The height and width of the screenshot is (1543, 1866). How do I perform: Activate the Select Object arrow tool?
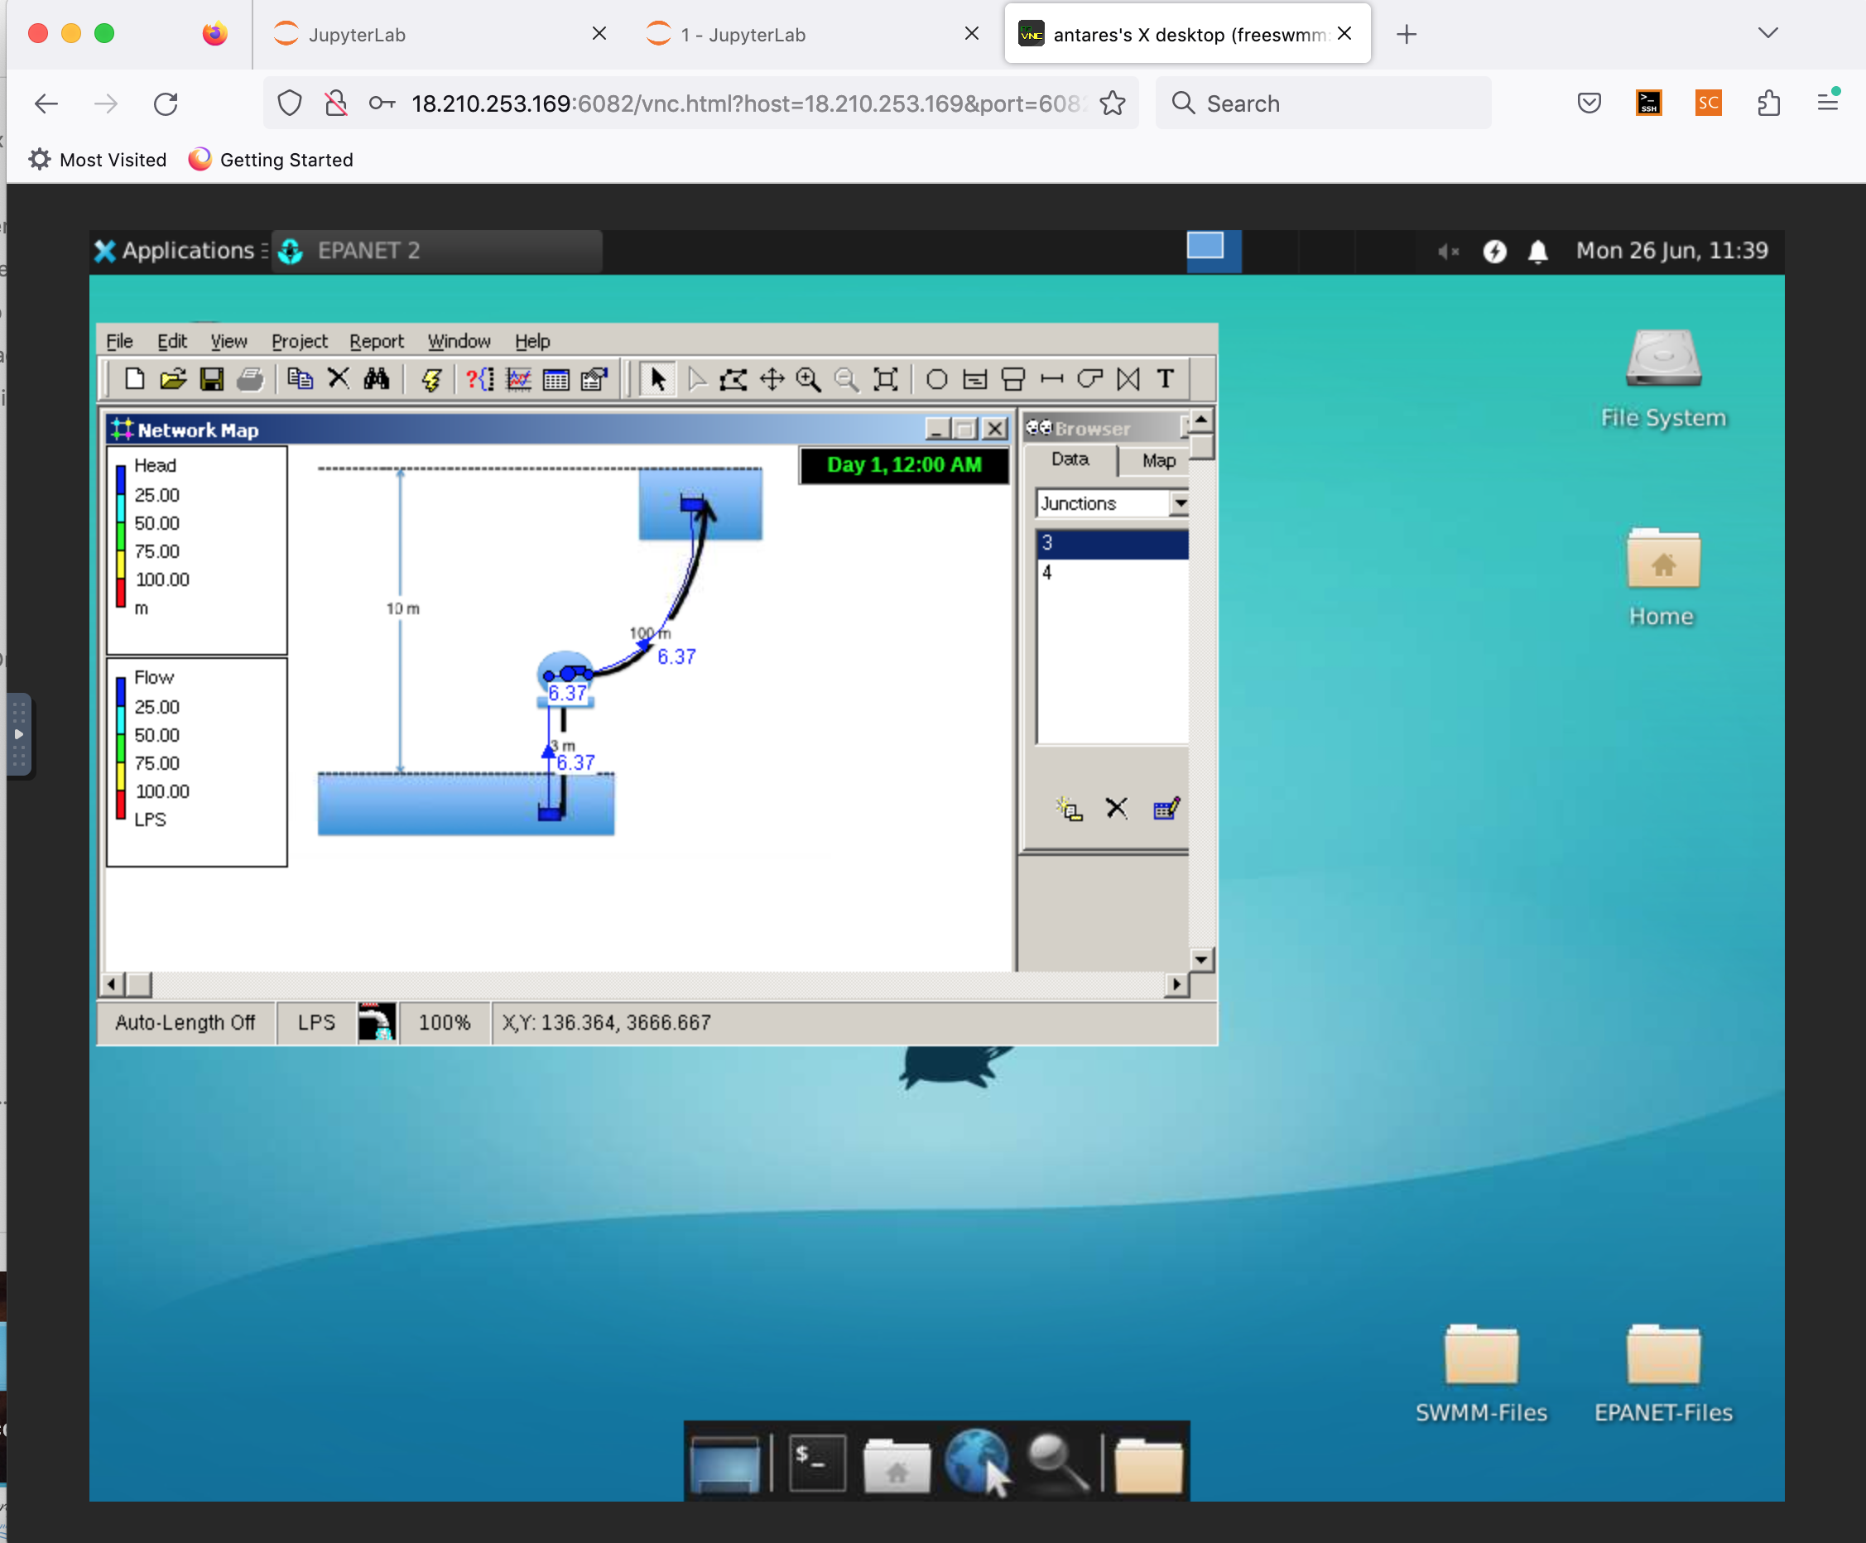[x=657, y=379]
